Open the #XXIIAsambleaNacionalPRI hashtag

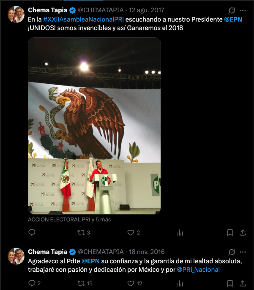(x=83, y=19)
